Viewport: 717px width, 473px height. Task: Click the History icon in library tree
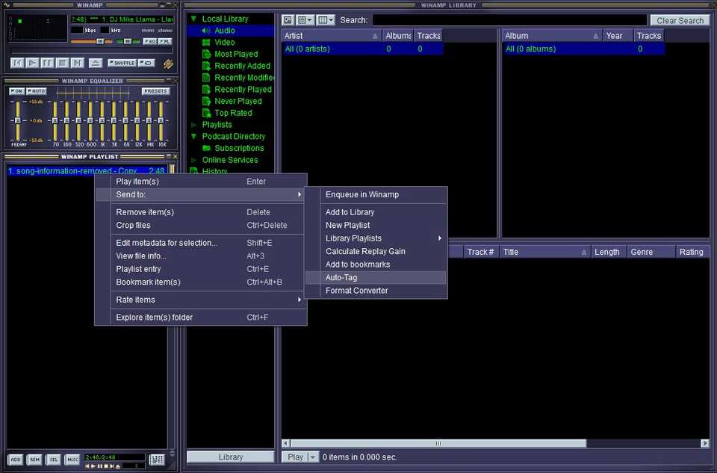194,171
